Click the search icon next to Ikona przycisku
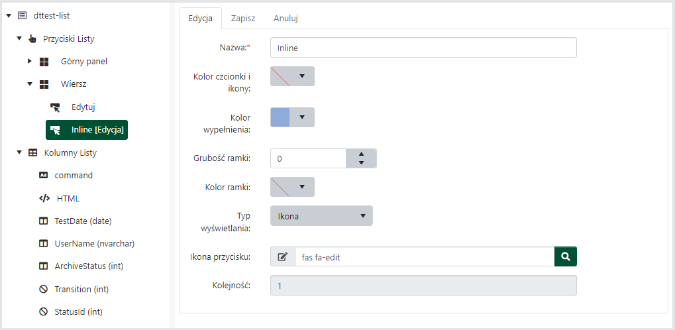Screen dimensions: 675x330 pyautogui.click(x=565, y=256)
